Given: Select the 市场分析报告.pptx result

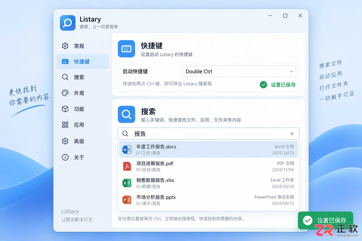Looking at the screenshot, I should pyautogui.click(x=208, y=200).
